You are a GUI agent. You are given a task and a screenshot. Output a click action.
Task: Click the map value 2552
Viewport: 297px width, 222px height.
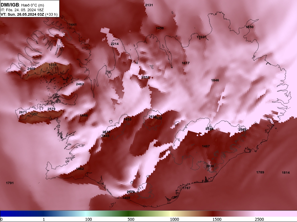tap(145, 77)
